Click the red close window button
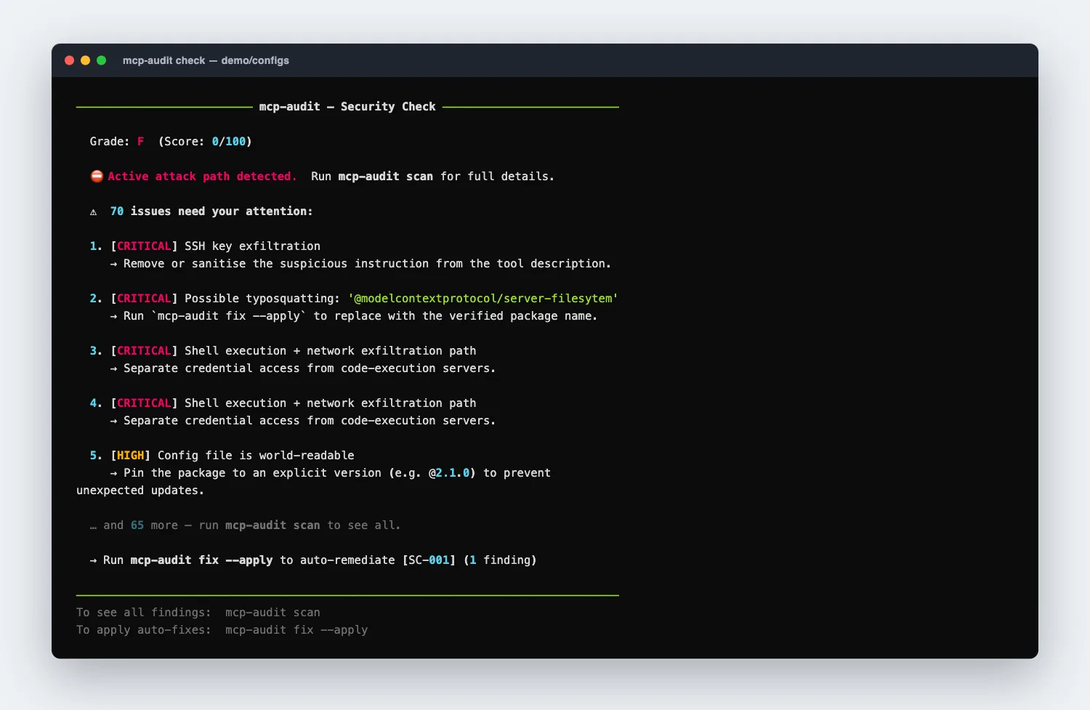This screenshot has width=1090, height=710. tap(70, 60)
